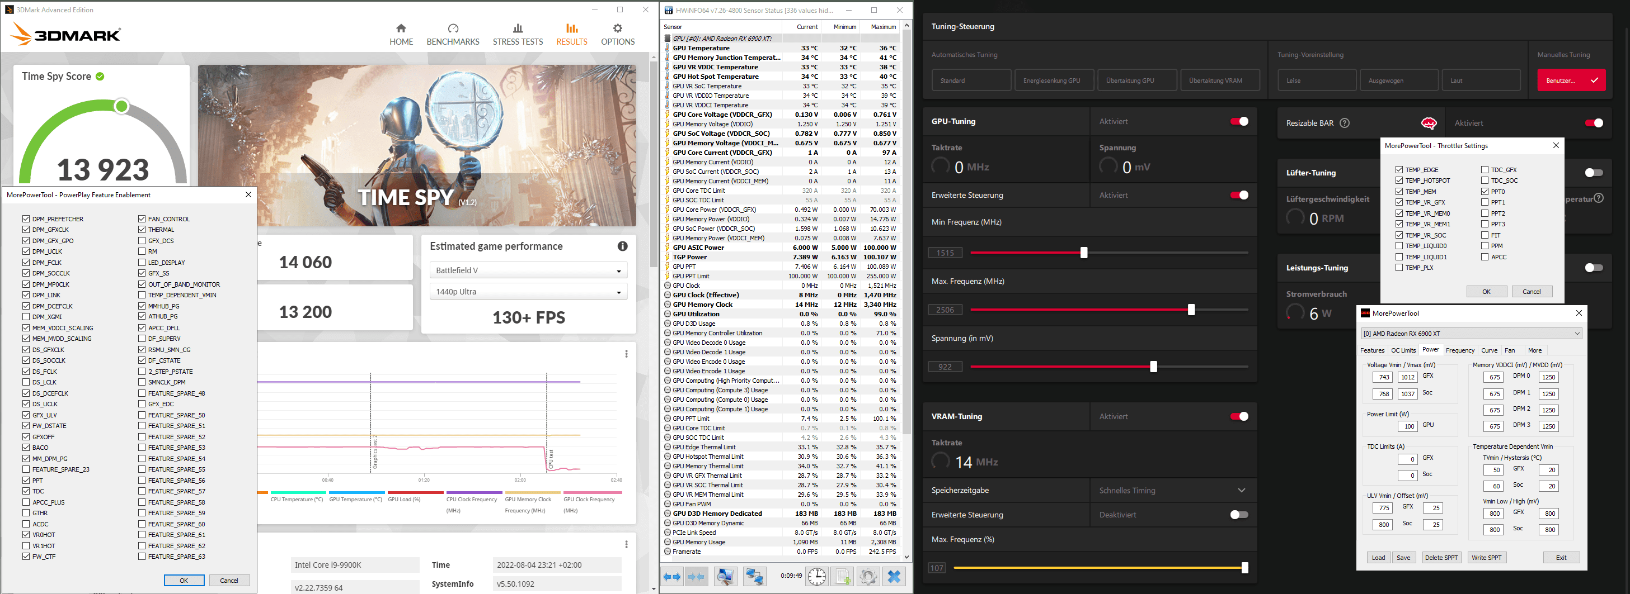Viewport: 1630px width, 594px height.
Task: Enable the TEMP_DEPENDENT_VMIN checkbox
Action: (x=142, y=295)
